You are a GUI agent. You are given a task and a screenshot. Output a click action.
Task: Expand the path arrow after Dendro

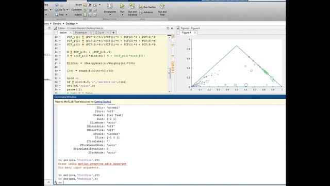point(63,24)
